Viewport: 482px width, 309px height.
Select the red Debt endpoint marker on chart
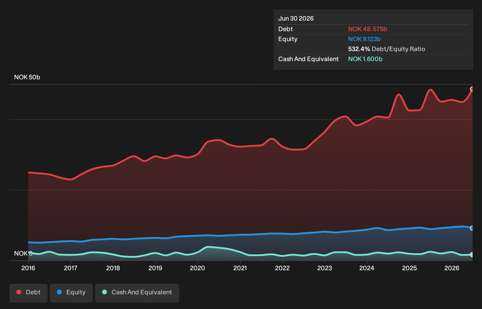pos(472,89)
